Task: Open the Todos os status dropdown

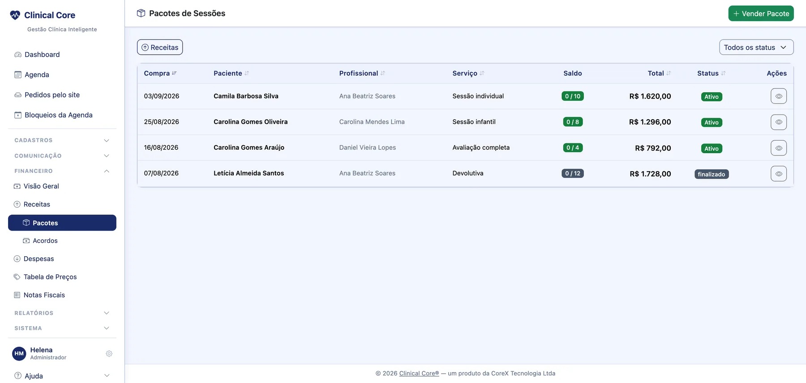Action: [756, 47]
